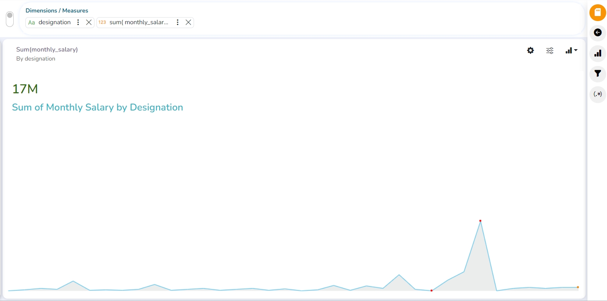Click the highest peak red marker

(480, 221)
